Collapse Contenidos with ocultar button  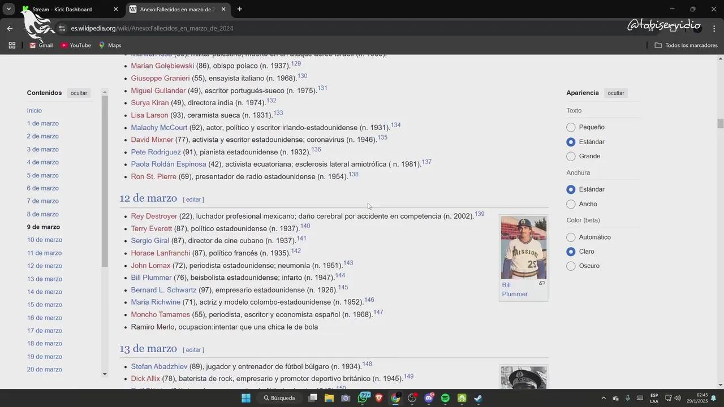tap(79, 93)
